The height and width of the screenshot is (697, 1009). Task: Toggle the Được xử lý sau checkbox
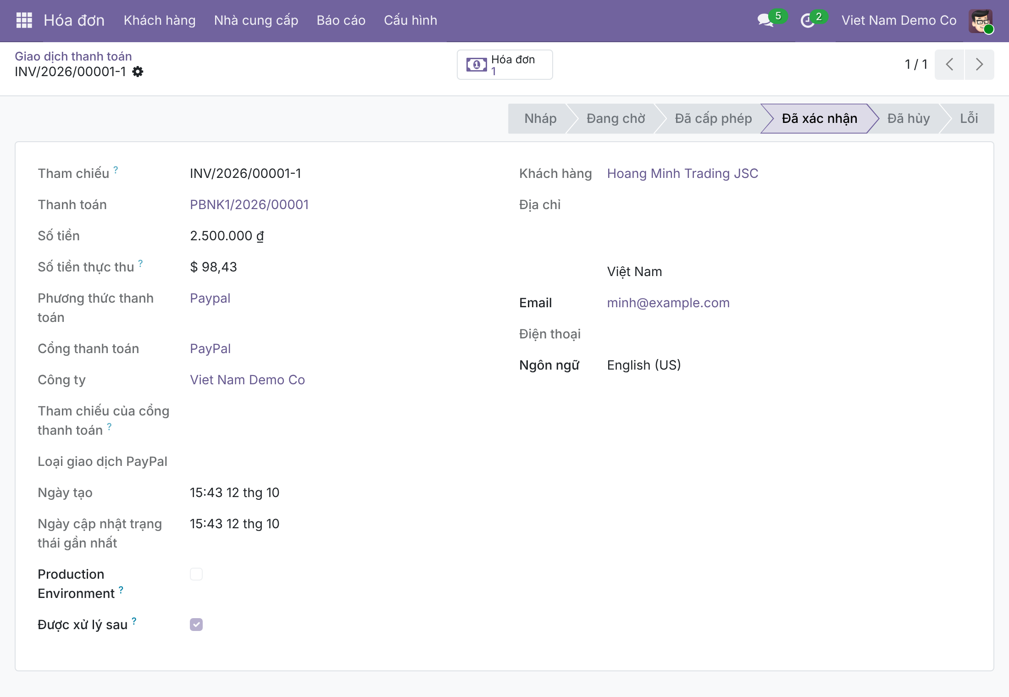click(x=196, y=625)
